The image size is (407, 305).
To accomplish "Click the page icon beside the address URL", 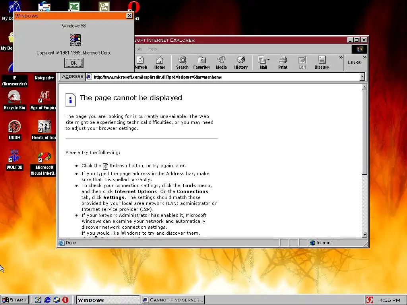I will click(x=89, y=77).
